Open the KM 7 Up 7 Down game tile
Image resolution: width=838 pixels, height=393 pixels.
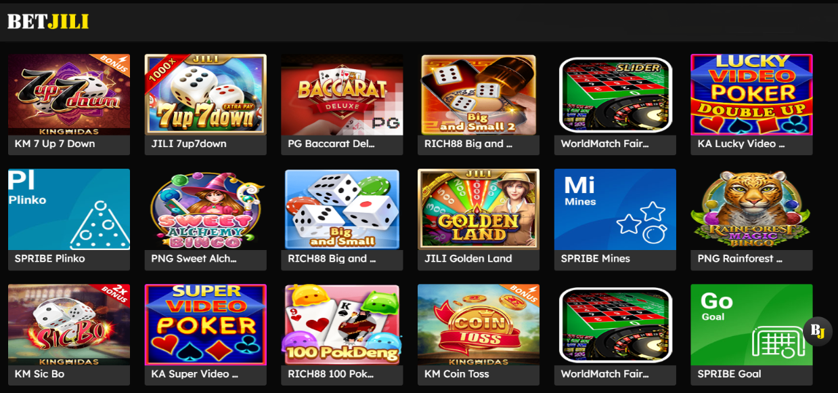[x=69, y=95]
